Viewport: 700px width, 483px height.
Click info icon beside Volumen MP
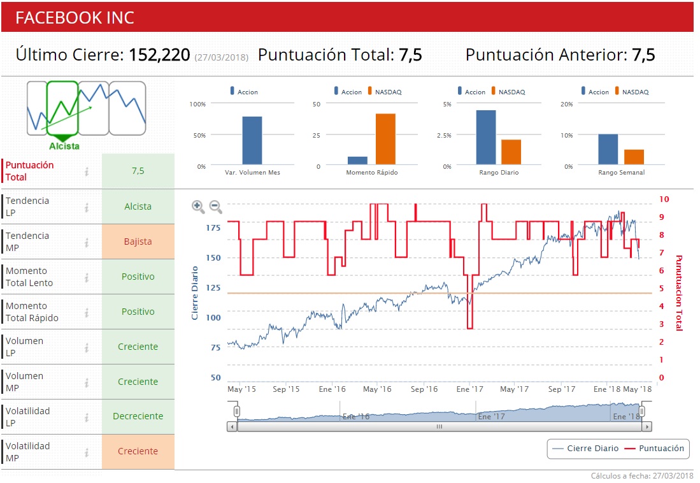coord(87,382)
